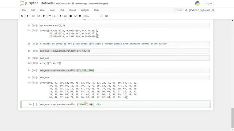The width and height of the screenshot is (234, 131).
Task: Move selected cell down
Action: click(55, 16)
